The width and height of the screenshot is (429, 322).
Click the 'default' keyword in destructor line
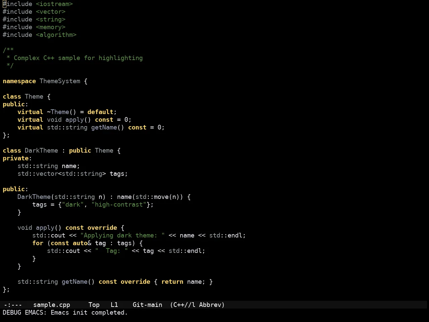click(x=100, y=112)
